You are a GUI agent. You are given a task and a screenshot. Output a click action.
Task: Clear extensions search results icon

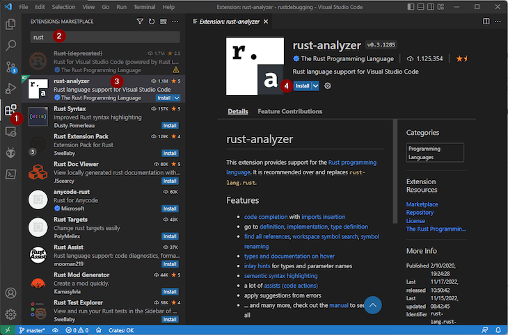[x=164, y=22]
